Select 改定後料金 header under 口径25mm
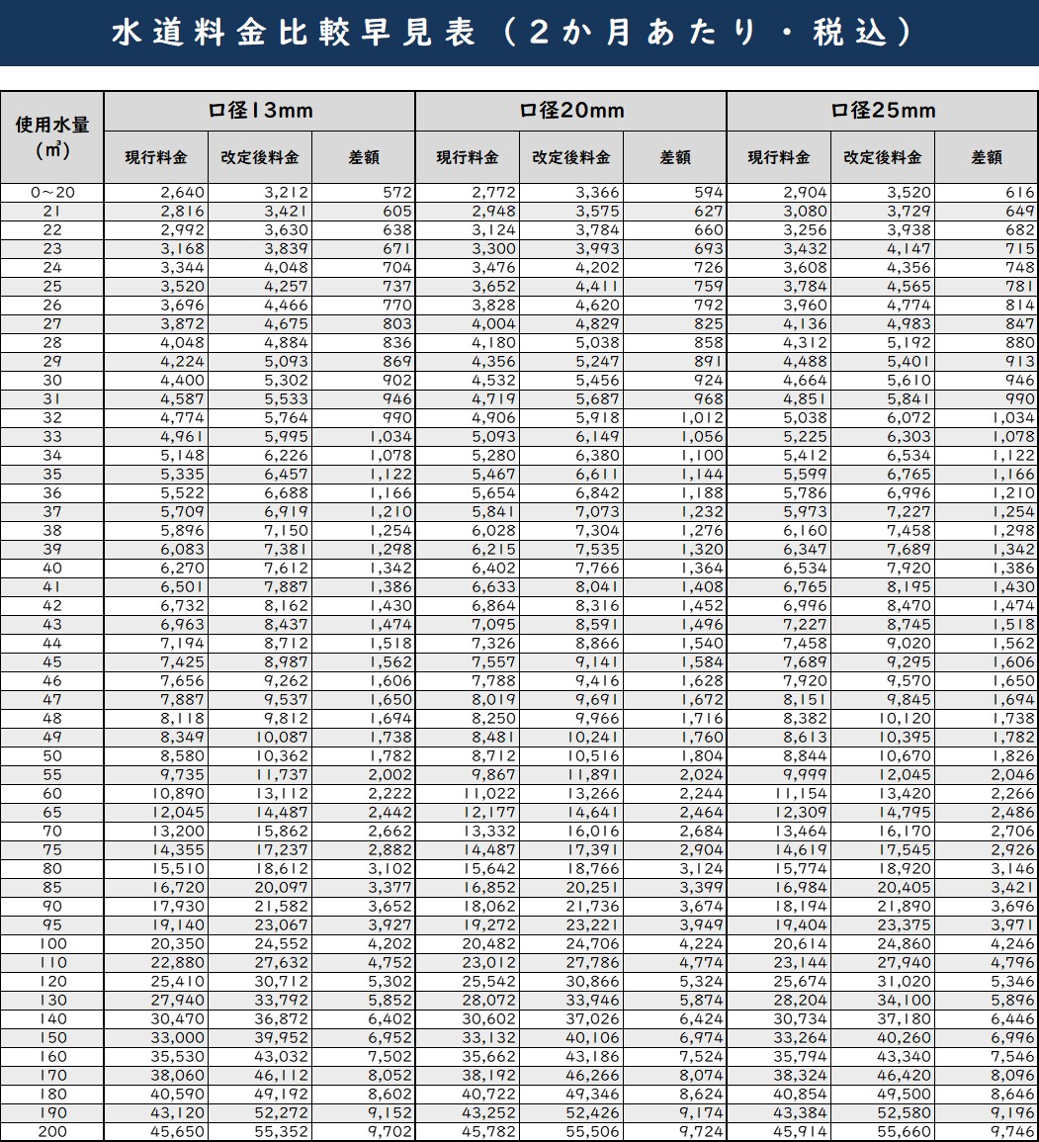This screenshot has height=1142, width=1039. pyautogui.click(x=883, y=157)
